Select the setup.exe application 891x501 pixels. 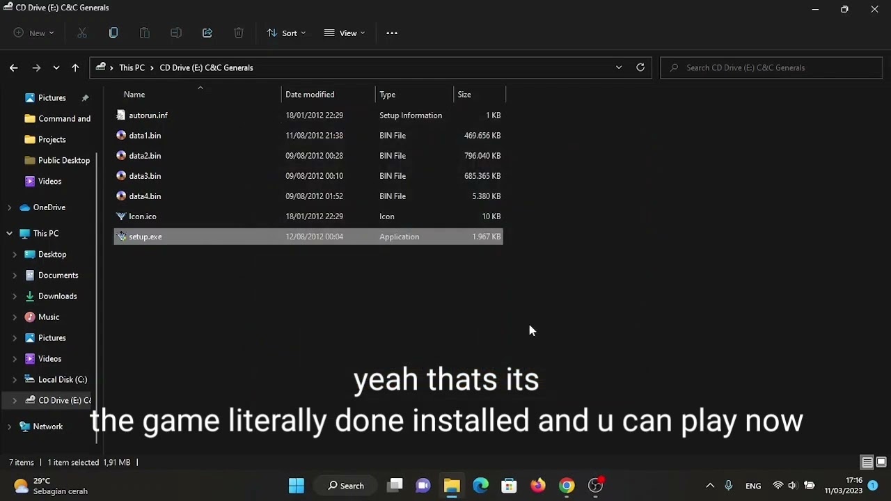308,237
